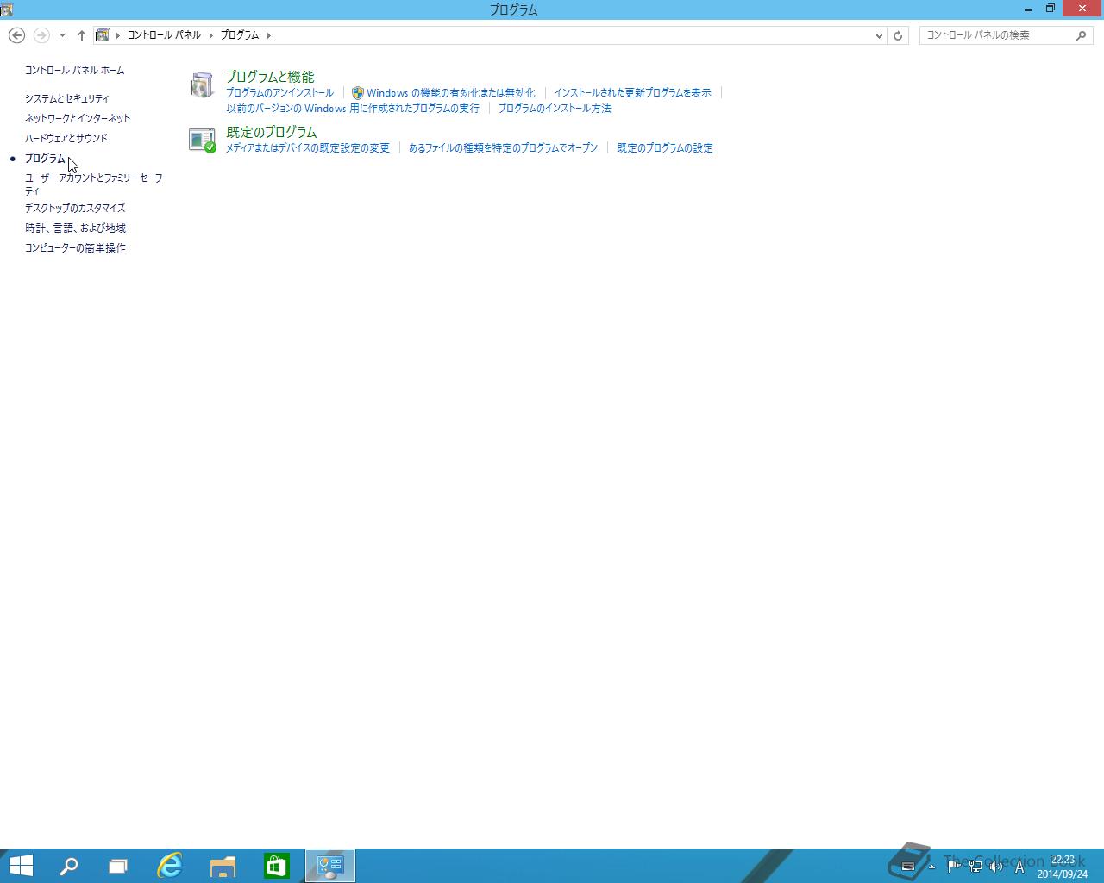Click the forward navigation arrow
The width and height of the screenshot is (1104, 883).
click(x=41, y=35)
